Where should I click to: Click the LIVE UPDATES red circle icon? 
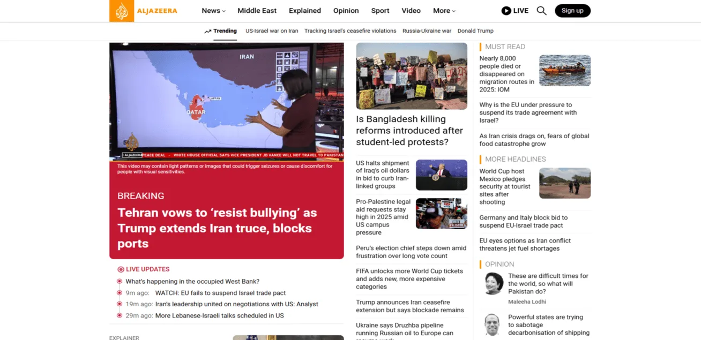[x=121, y=269]
